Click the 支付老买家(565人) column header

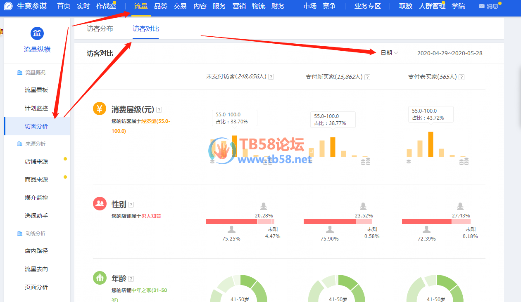coord(433,77)
